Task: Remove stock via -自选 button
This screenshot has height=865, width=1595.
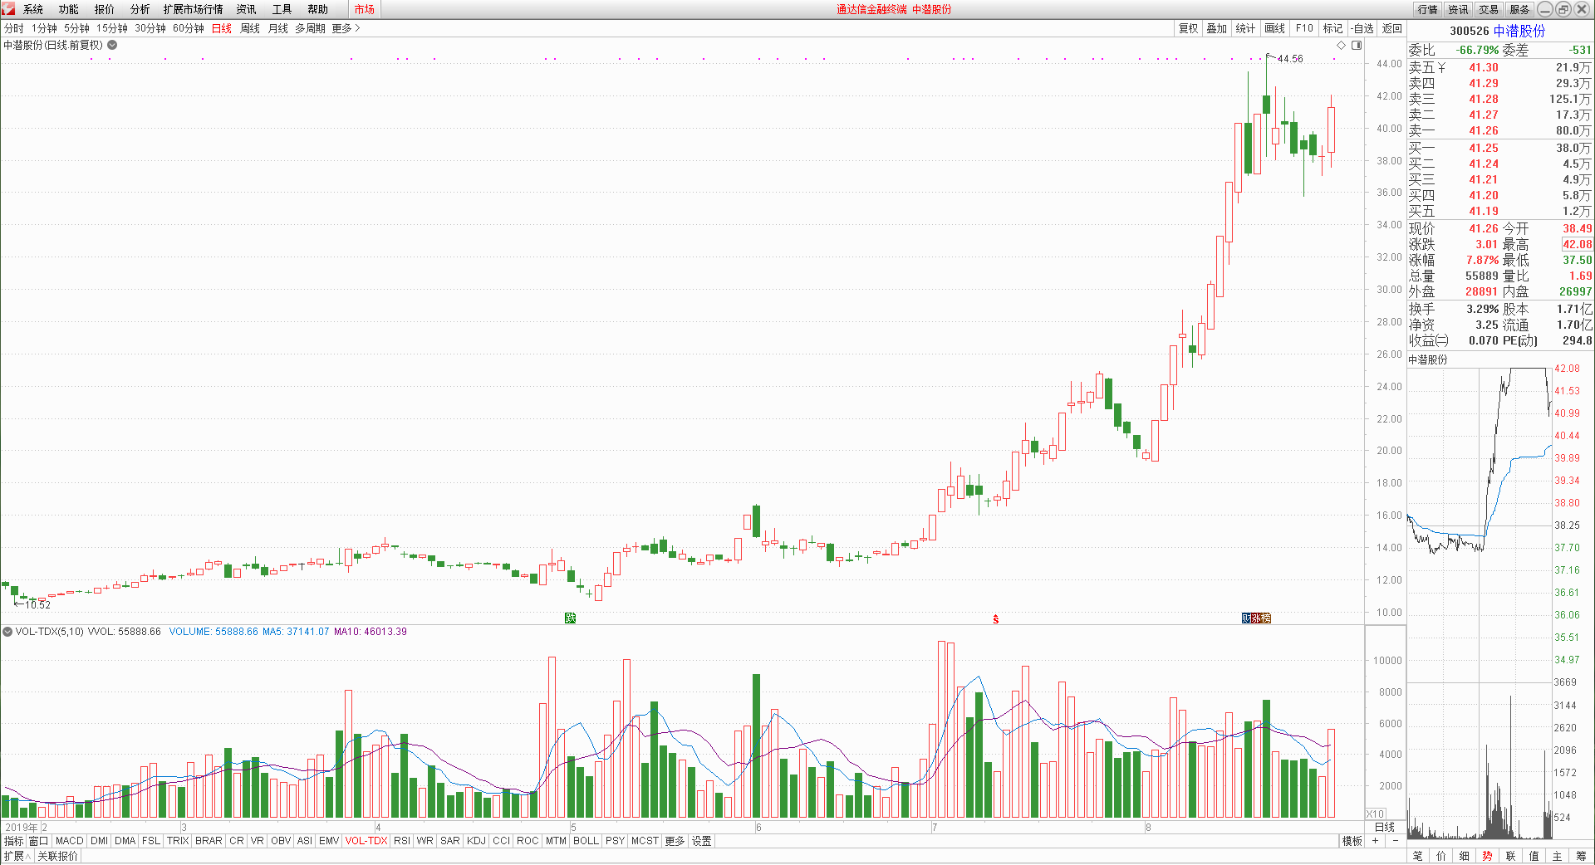Action: click(x=1362, y=28)
